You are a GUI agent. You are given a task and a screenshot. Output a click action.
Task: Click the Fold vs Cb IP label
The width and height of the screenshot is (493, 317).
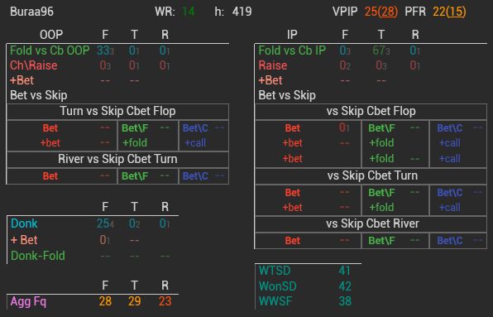tap(292, 50)
